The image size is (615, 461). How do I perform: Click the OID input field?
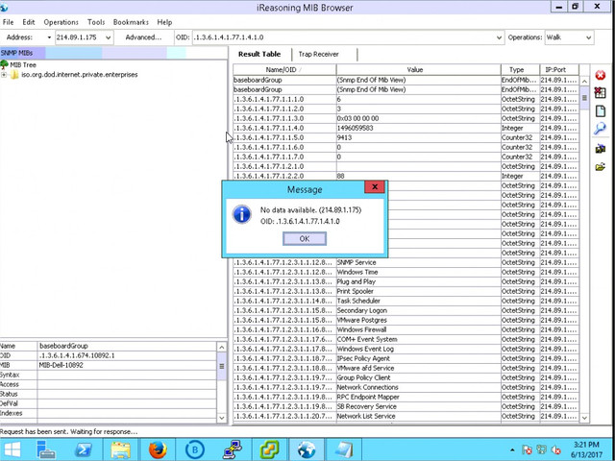click(344, 37)
